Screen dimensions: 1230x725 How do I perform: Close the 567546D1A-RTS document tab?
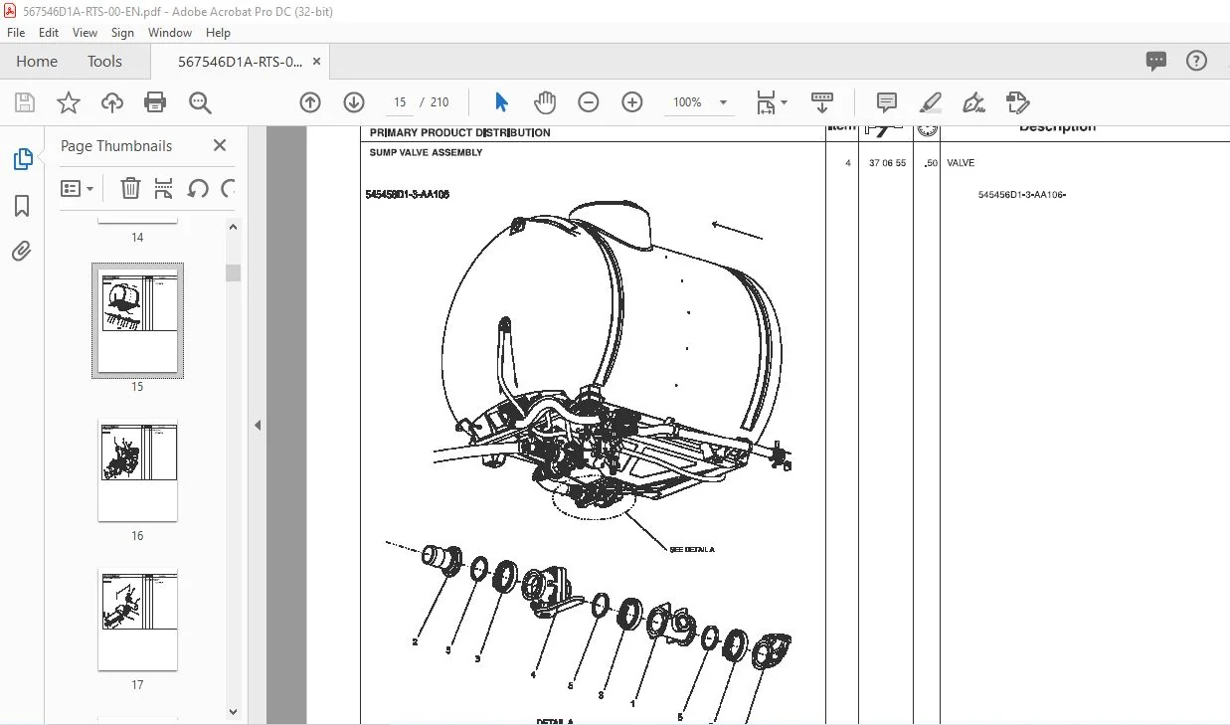pyautogui.click(x=317, y=61)
